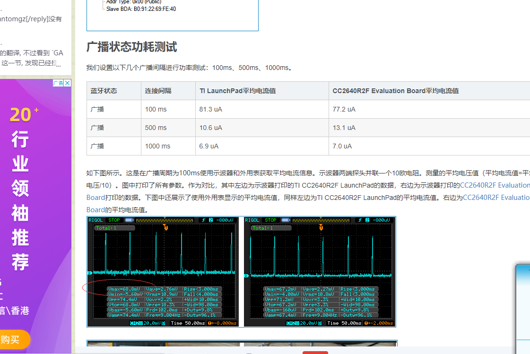
Task: Select the 81.3 uA value cell
Action: pyautogui.click(x=262, y=109)
